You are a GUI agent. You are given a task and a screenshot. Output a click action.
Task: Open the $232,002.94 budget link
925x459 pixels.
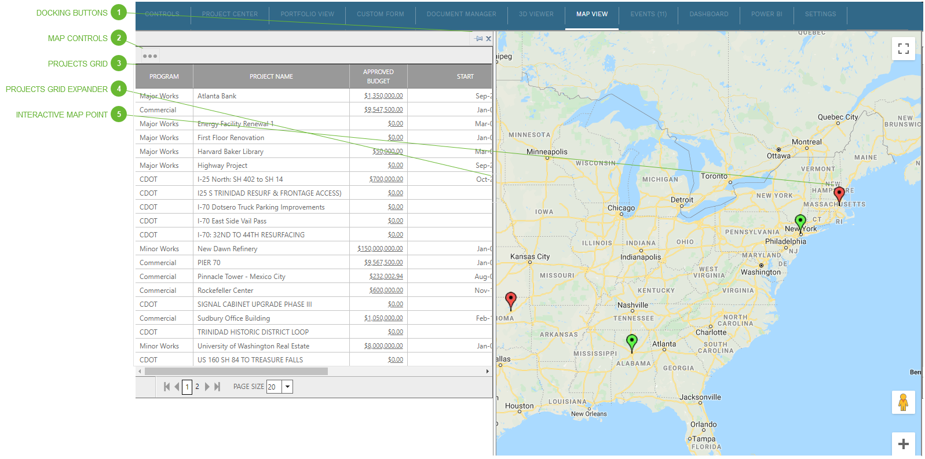(x=386, y=277)
